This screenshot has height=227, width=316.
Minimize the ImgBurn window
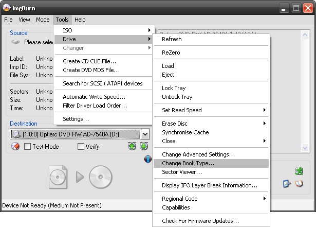(x=284, y=8)
